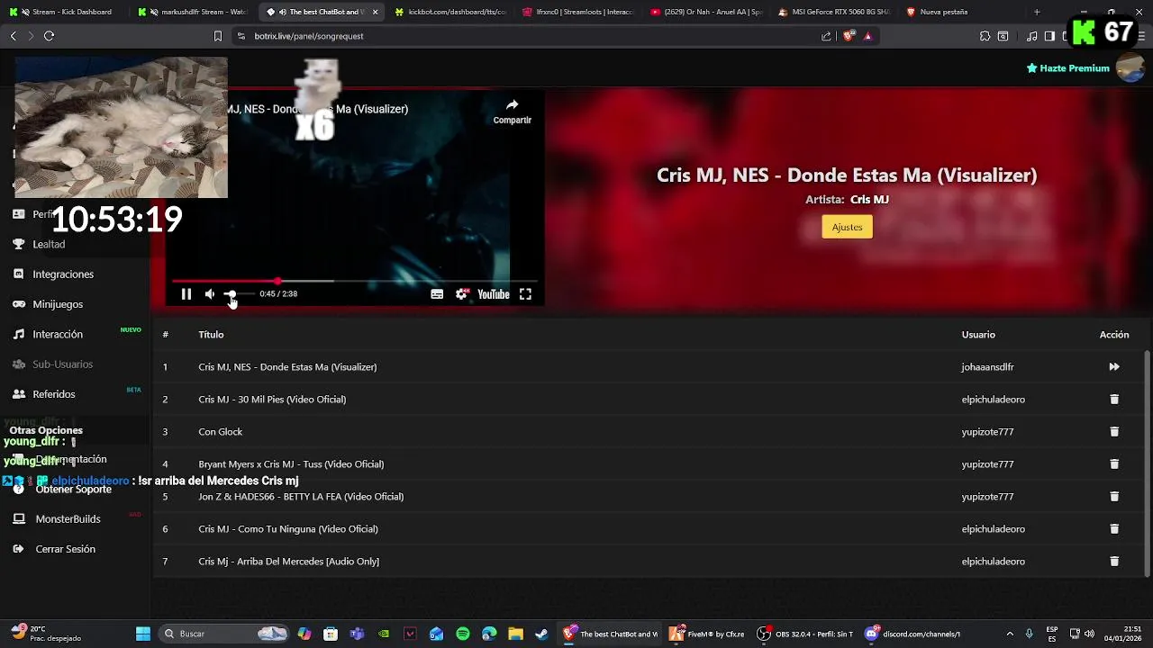
Task: Switch to kickbot.com dashboard tab
Action: point(451,12)
